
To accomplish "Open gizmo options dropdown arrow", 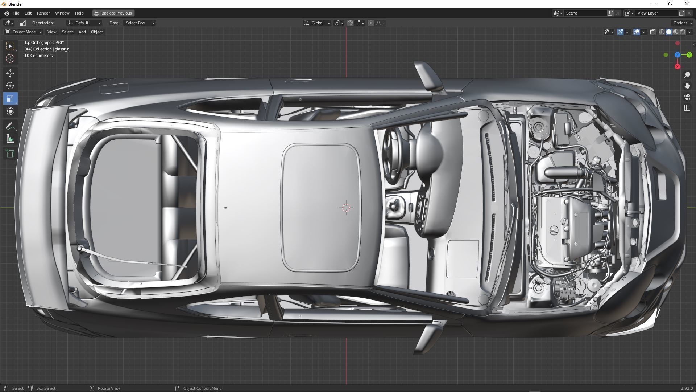I will coord(627,32).
